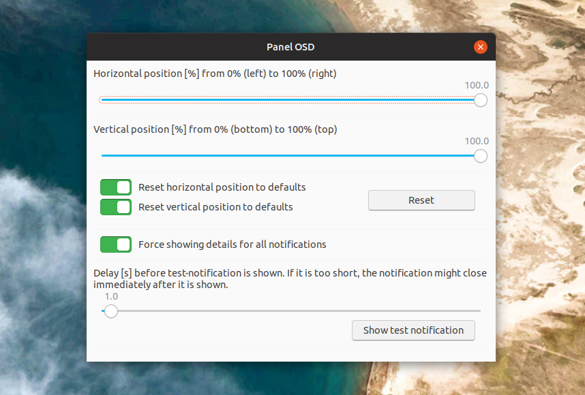Click middle of horizontal position slider track
The width and height of the screenshot is (585, 395).
coord(290,100)
